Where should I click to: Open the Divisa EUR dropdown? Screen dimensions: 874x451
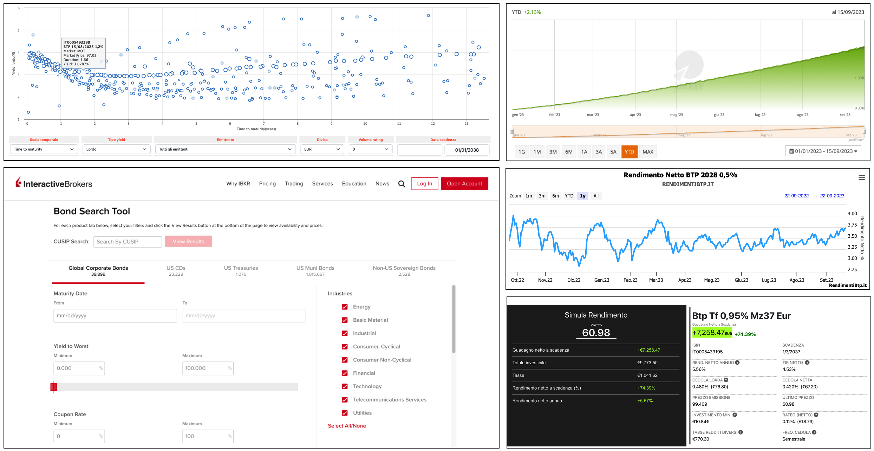pyautogui.click(x=322, y=149)
